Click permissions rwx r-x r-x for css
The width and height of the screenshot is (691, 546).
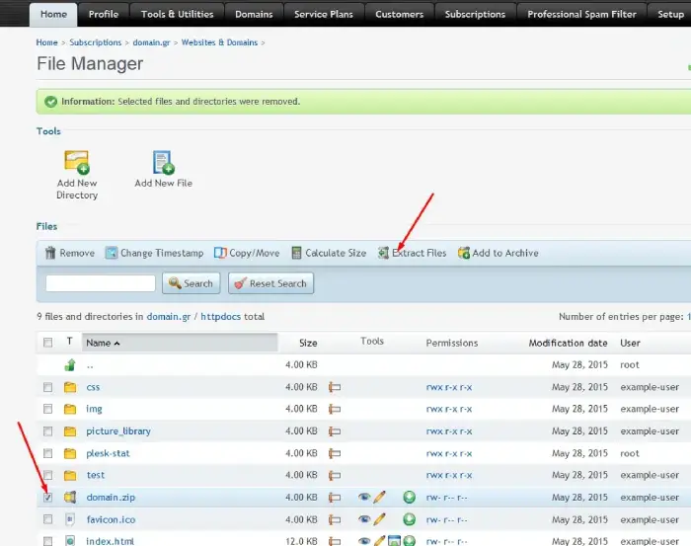tap(449, 387)
